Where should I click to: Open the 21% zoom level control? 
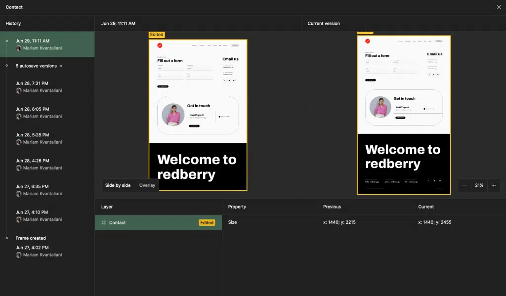tap(479, 185)
